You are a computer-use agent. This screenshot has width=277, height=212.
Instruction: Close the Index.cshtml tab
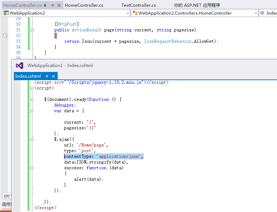pyautogui.click(x=53, y=76)
